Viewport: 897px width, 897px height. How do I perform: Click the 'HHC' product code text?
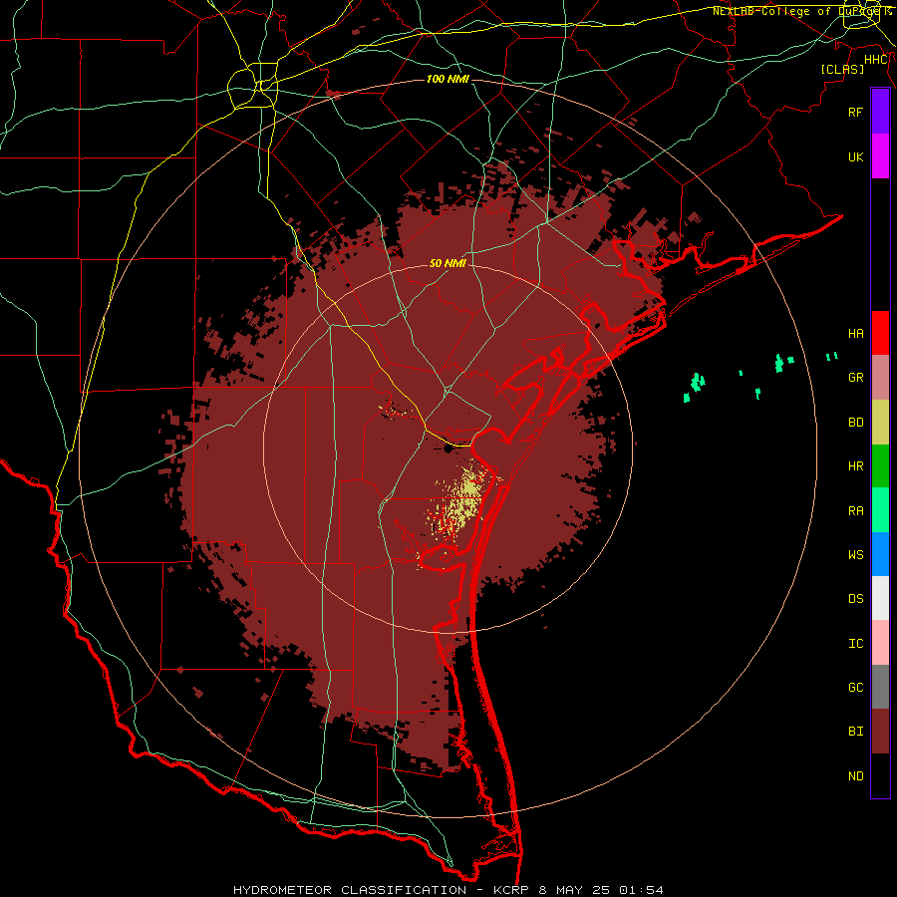tap(876, 60)
